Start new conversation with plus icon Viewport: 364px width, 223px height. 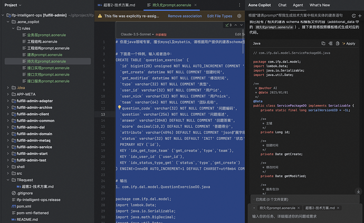point(360,16)
